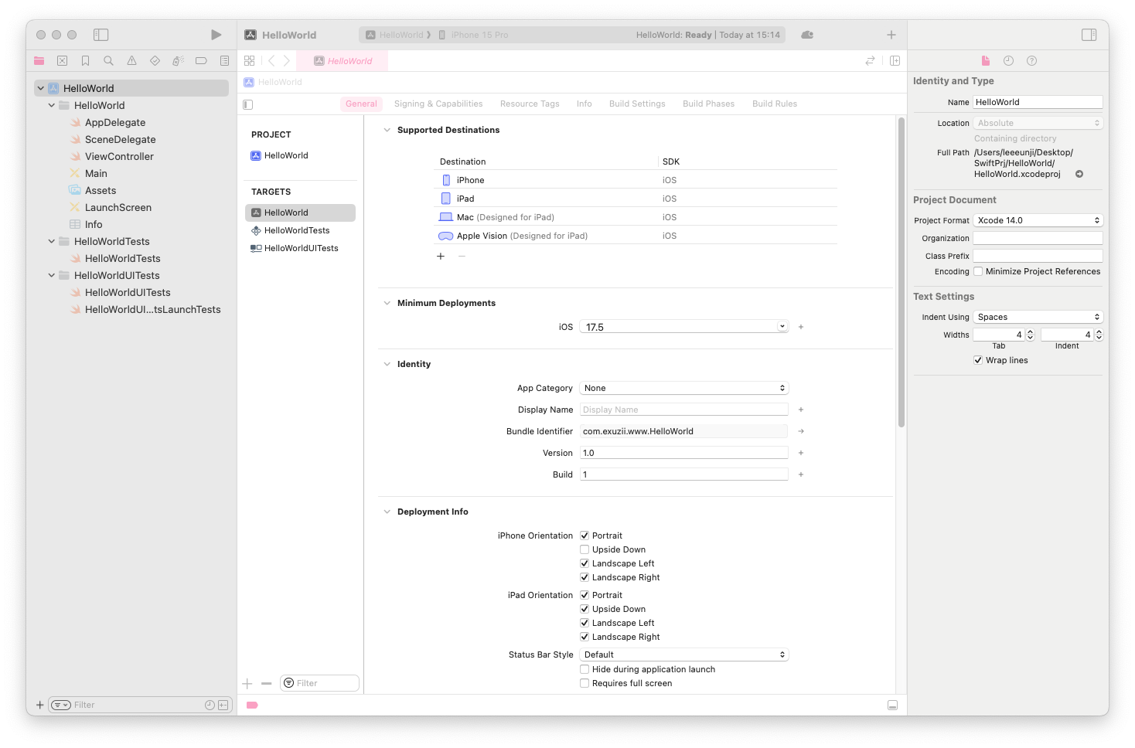Open the source control navigator
The image size is (1135, 748).
coord(63,60)
